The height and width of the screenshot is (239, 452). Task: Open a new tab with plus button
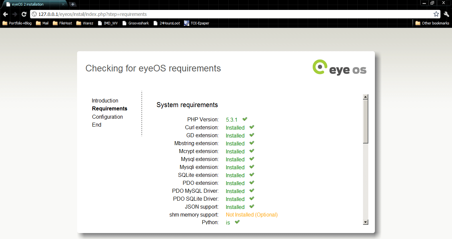click(73, 4)
